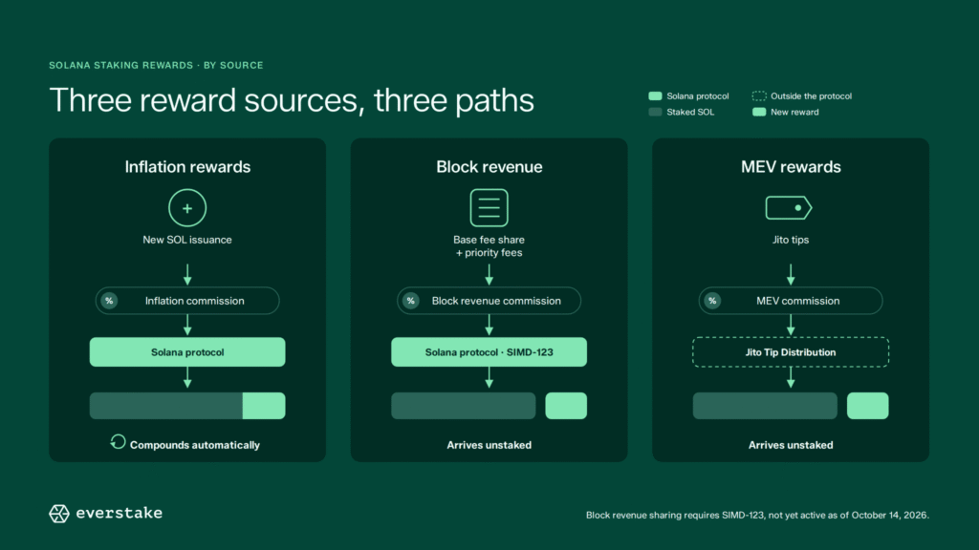Click the Staked SOL legend label
Image resolution: width=979 pixels, height=550 pixels.
click(690, 113)
